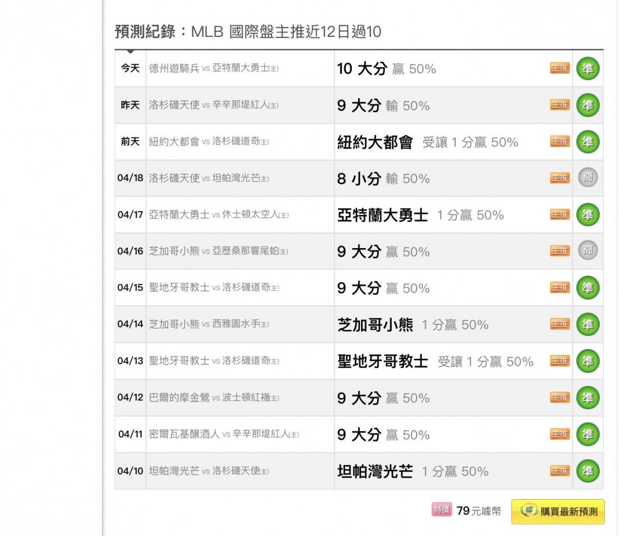Click the 主推 badge in 04/16 row
624x536 pixels.
[560, 251]
